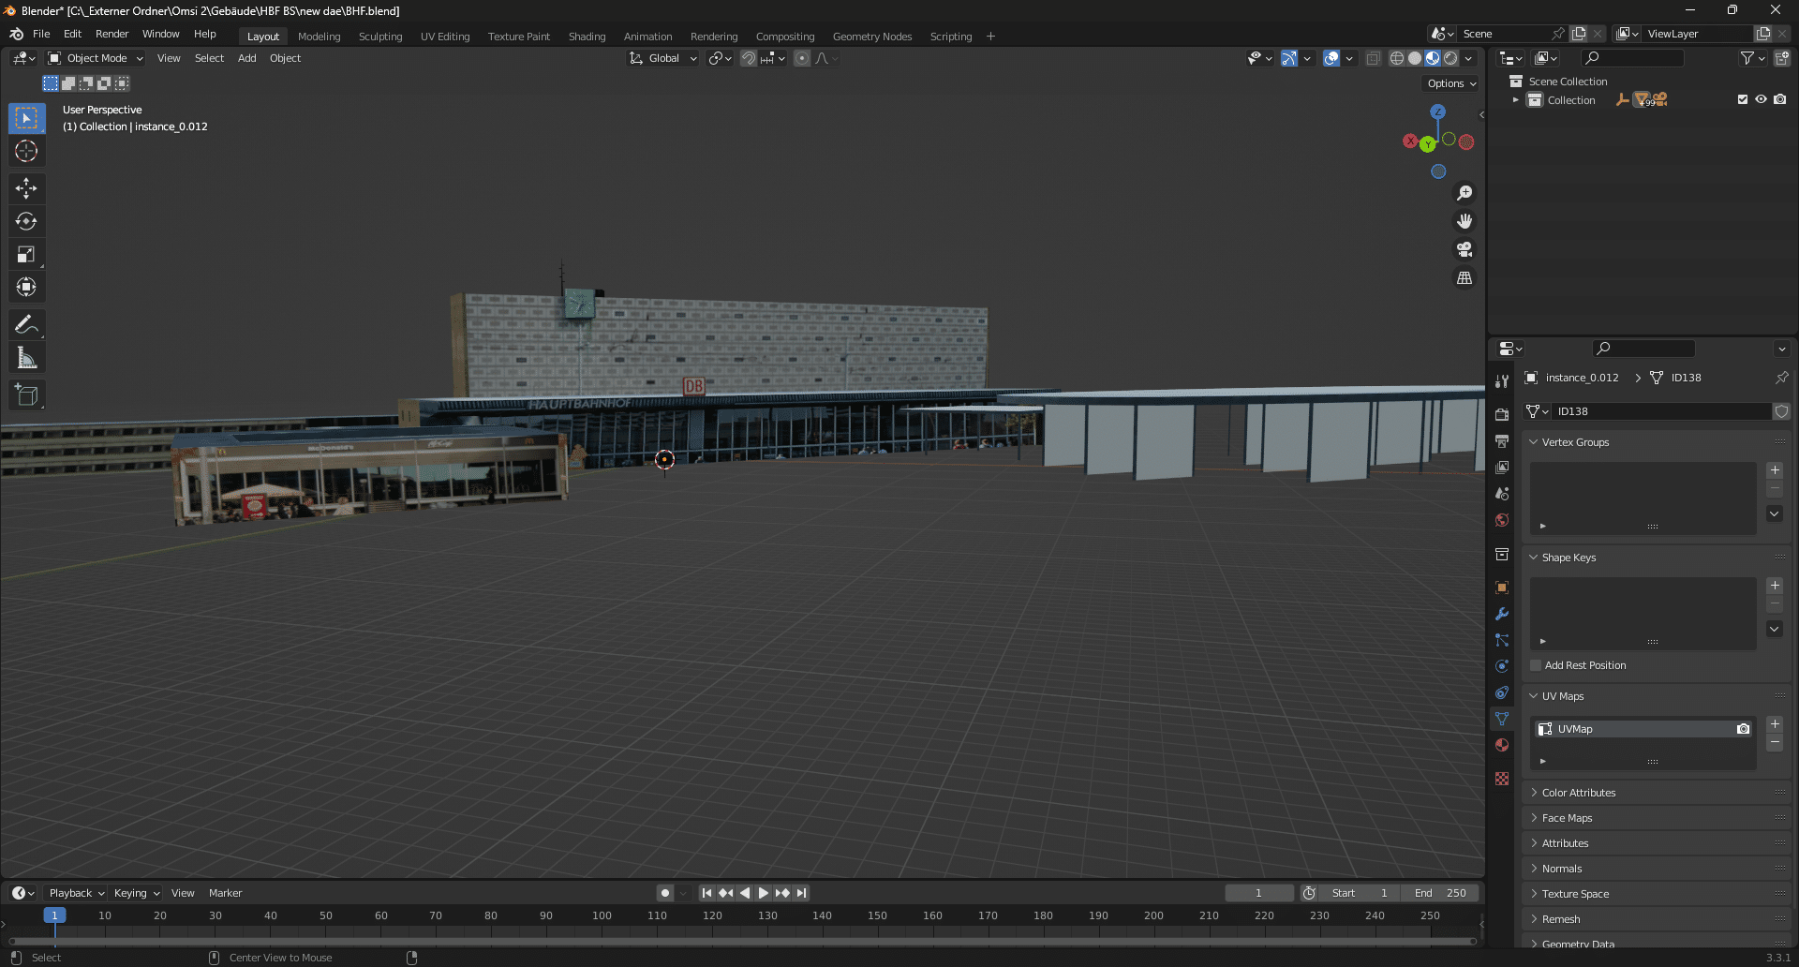
Task: Open the Material properties tab
Action: [1502, 745]
